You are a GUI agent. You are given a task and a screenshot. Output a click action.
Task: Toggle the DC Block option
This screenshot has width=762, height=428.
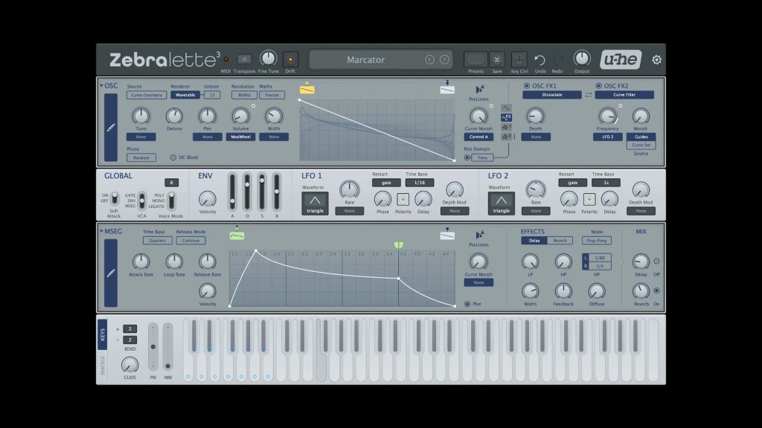[174, 158]
